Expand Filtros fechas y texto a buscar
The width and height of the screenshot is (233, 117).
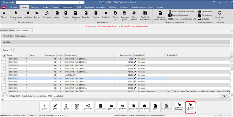click(x=116, y=36)
